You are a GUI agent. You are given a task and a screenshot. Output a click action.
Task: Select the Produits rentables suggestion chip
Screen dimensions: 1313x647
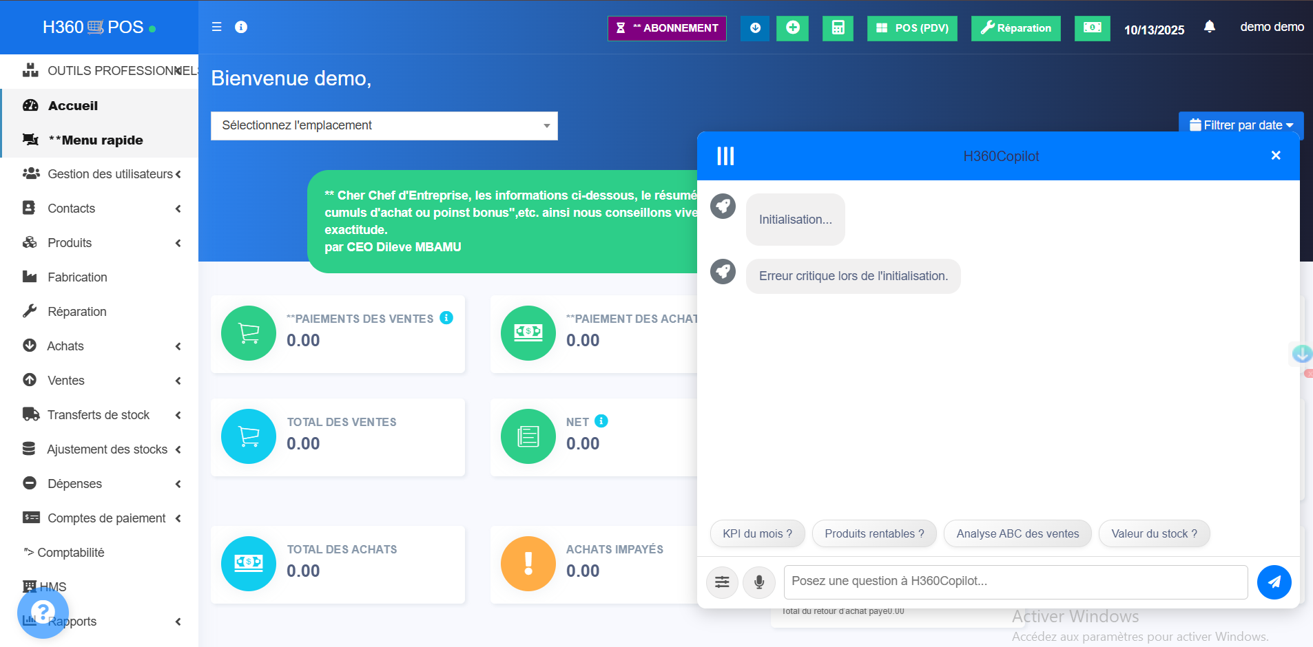click(x=873, y=534)
